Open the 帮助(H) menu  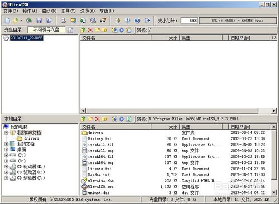coord(107,11)
